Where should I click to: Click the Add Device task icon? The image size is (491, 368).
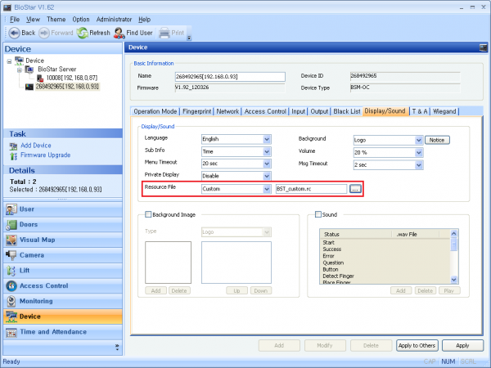click(x=13, y=146)
